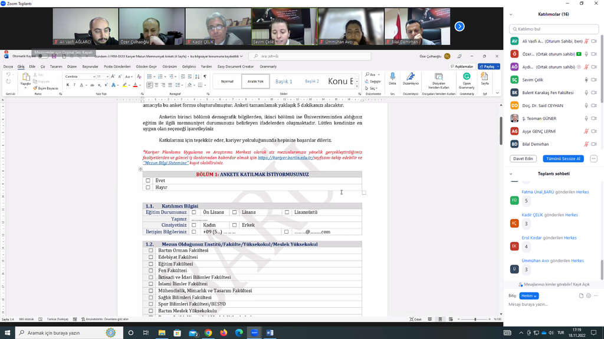Toggle bold formatting in Word ribbon
604x339 pixels.
(67, 85)
